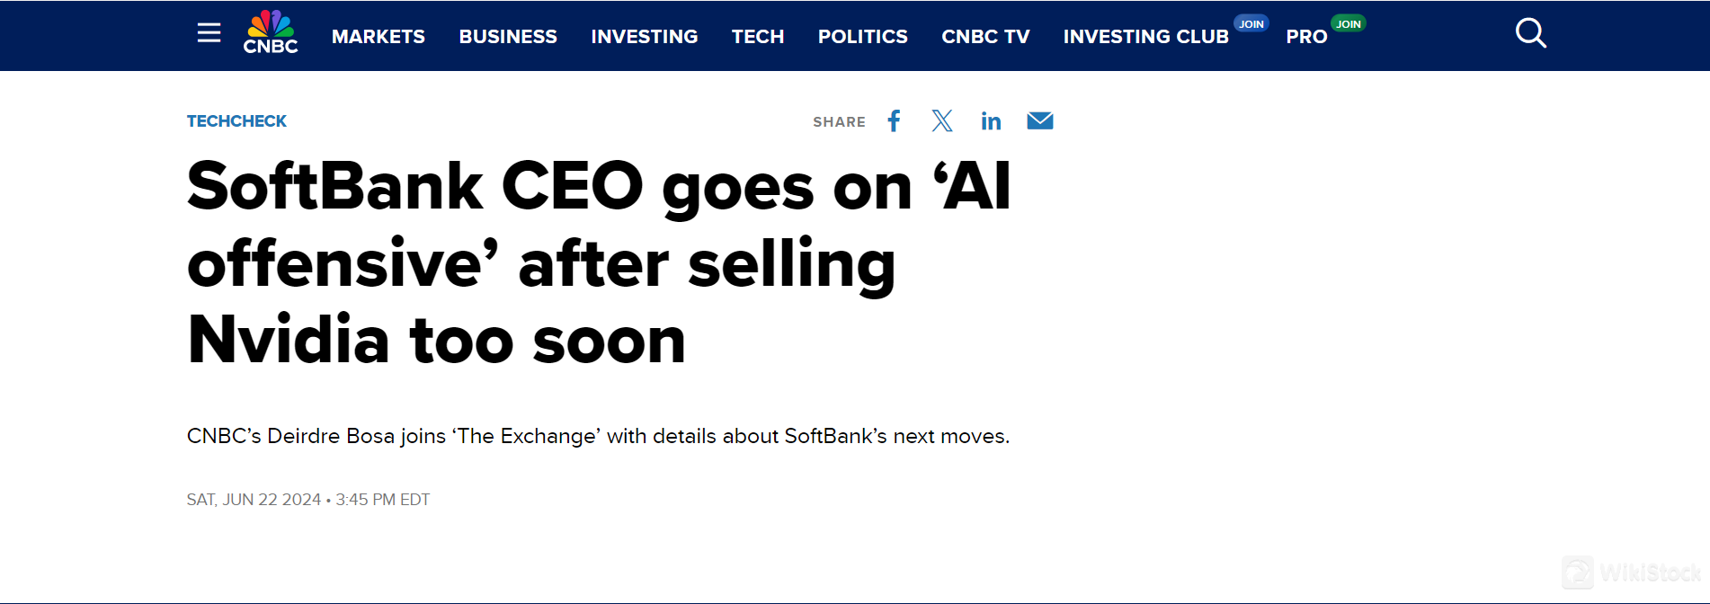Screen dimensions: 1710x604
Task: Select CNBC TV in navigation
Action: click(x=985, y=37)
